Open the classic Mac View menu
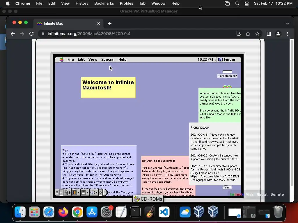 [93, 59]
